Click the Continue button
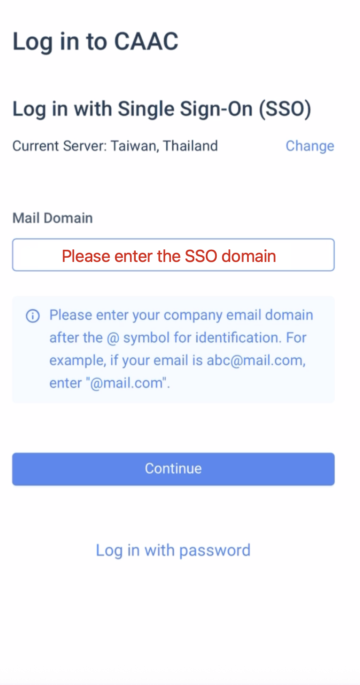Viewport: 360px width, 685px height. coord(173,469)
